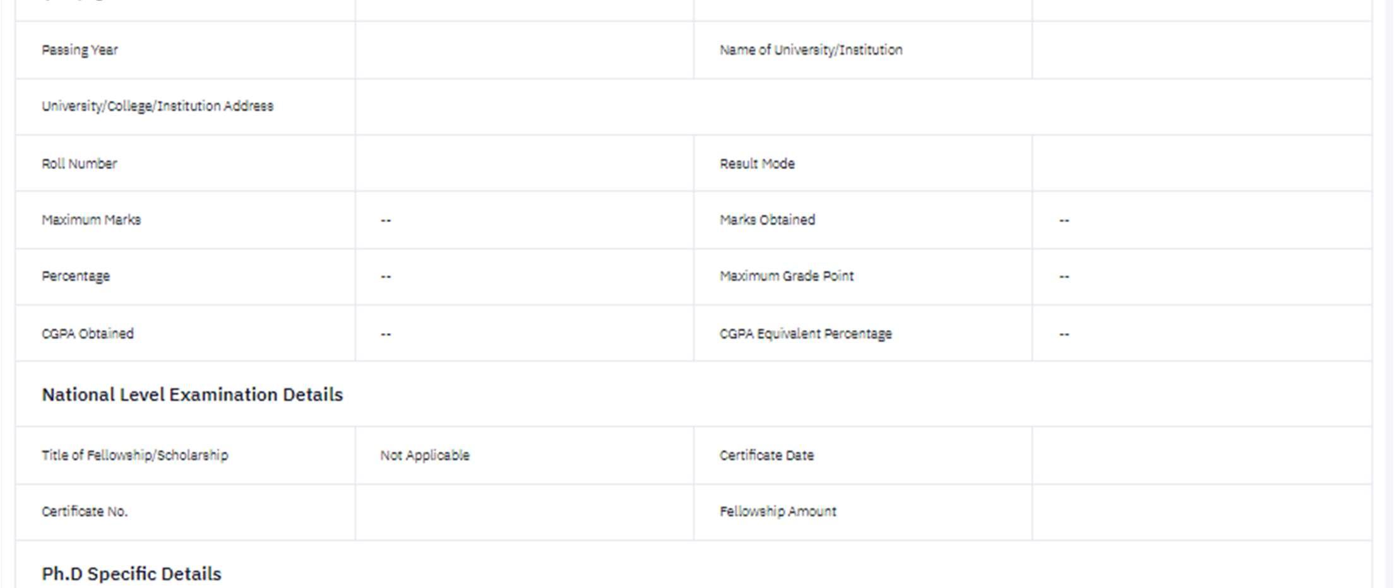1394x588 pixels.
Task: Click the CGPA Obtained label
Action: click(88, 333)
